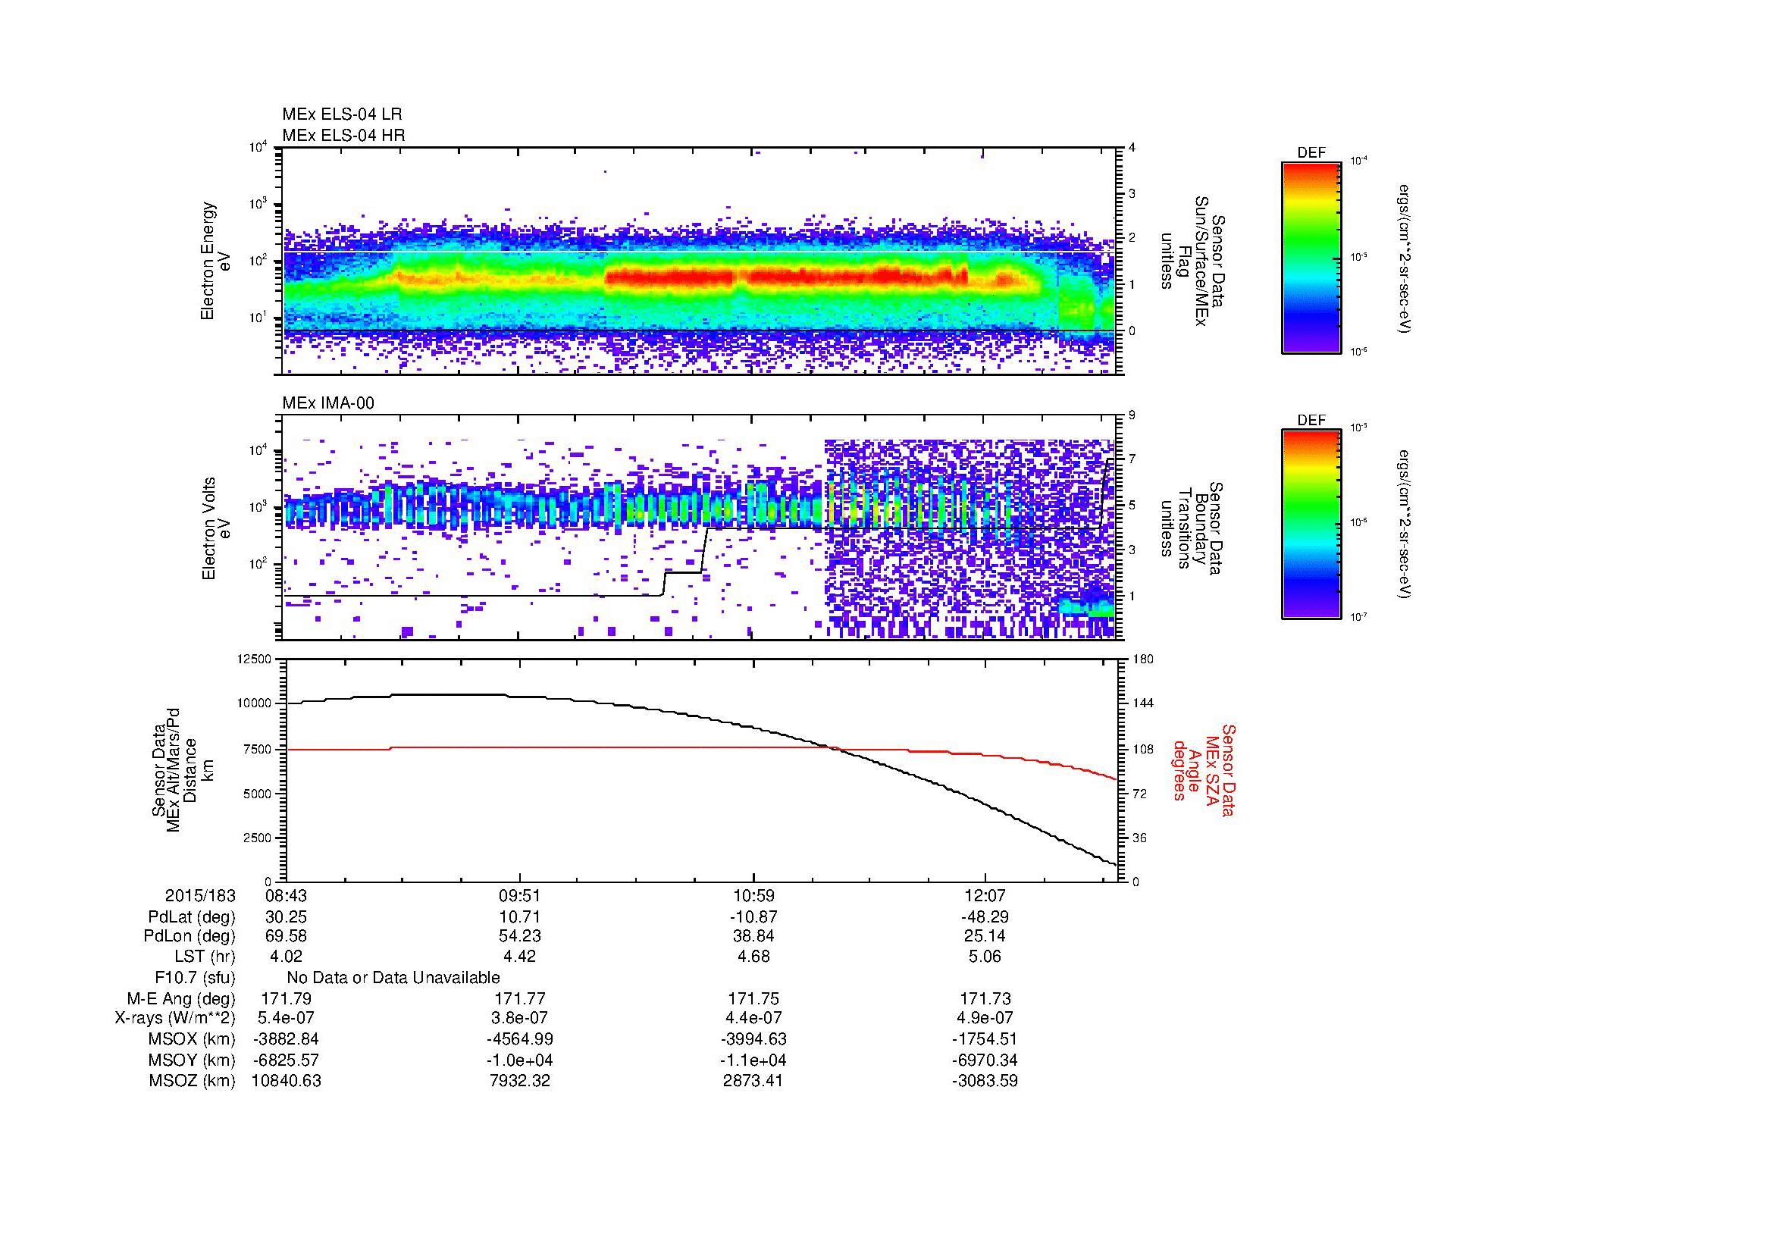Click the 'Electron Volts eV' axis label

215,528
